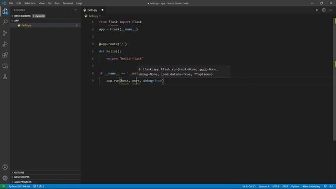Click line number 3 in the gutter
The image size is (336, 189).
[x=93, y=37]
